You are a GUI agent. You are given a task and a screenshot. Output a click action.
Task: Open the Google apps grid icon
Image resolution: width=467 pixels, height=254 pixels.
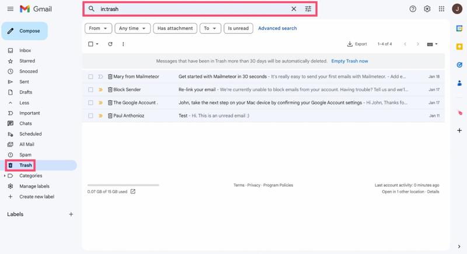(x=441, y=9)
